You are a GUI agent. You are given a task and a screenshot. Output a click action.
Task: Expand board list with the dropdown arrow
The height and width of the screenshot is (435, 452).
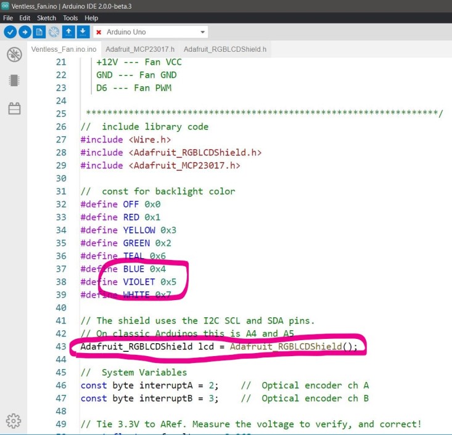coord(203,32)
